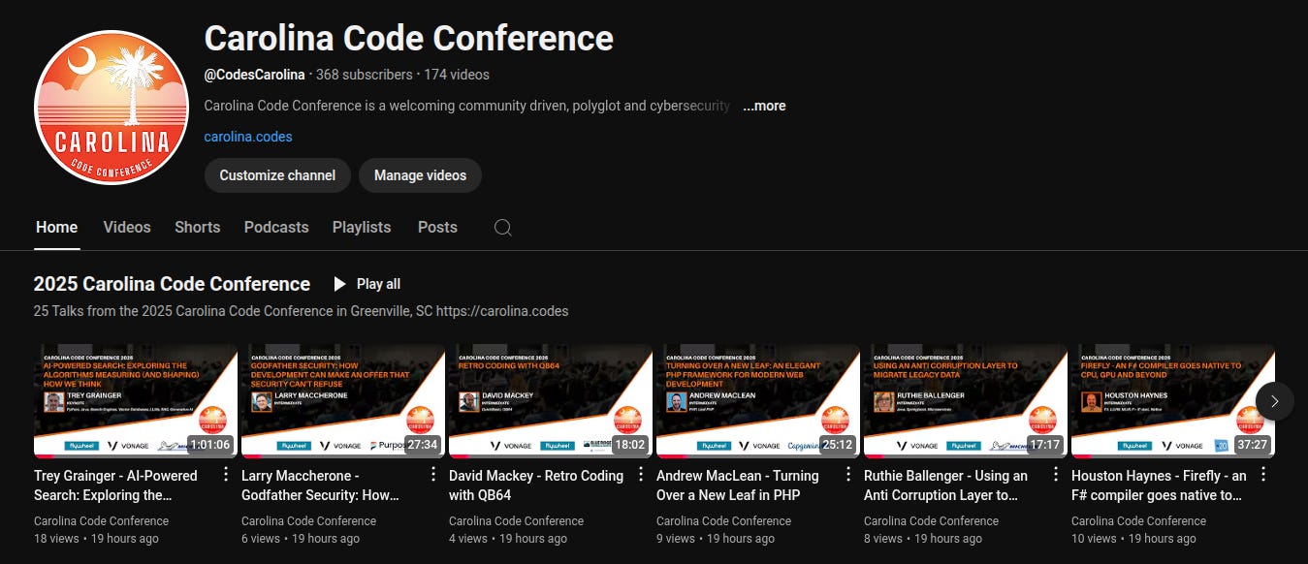Click the '18 views • 19 hours ago' text
1308x564 pixels.
(96, 539)
